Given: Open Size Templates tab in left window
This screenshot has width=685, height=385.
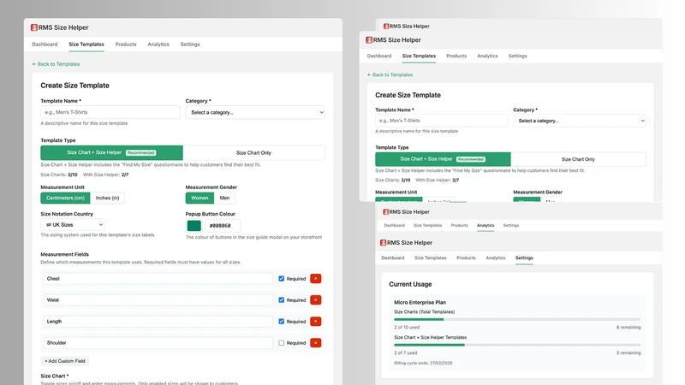Looking at the screenshot, I should click(x=86, y=44).
